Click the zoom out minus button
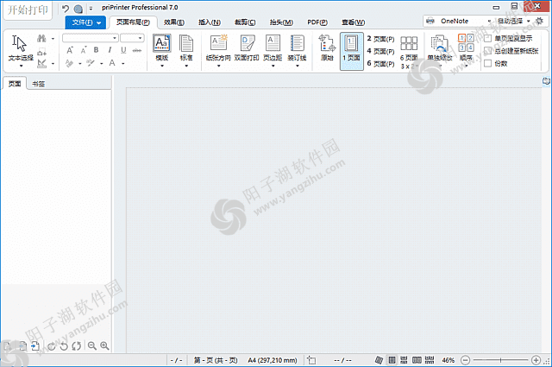 tap(465, 360)
